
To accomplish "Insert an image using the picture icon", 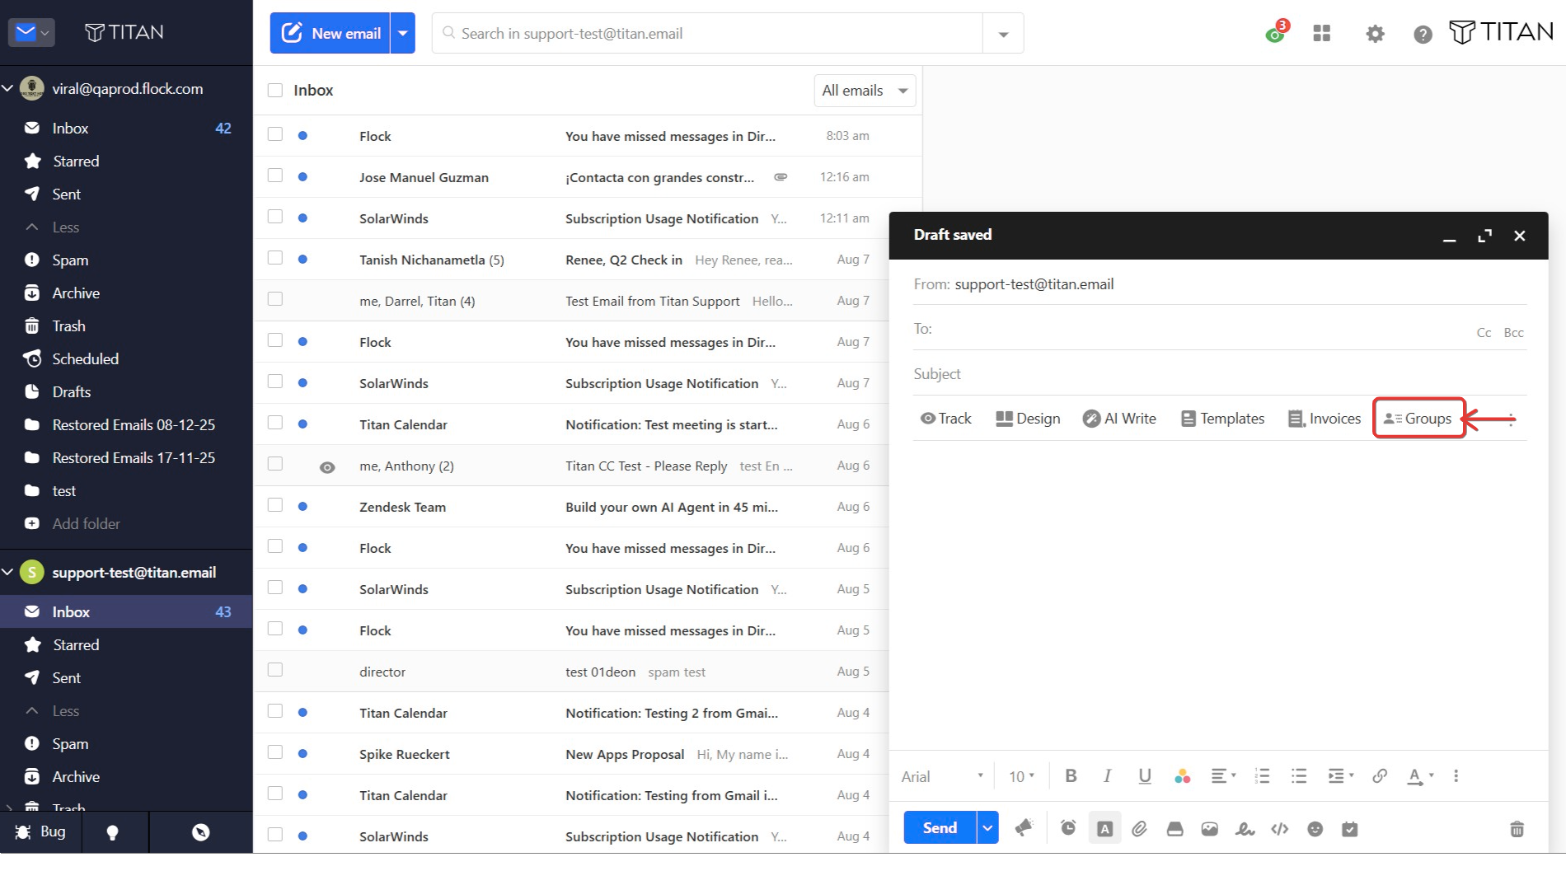I will (x=1210, y=828).
